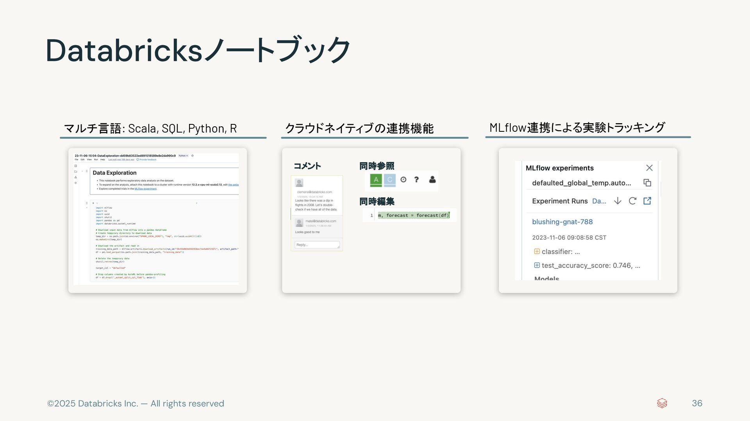Click the star icon beside the notebook title

(193, 156)
